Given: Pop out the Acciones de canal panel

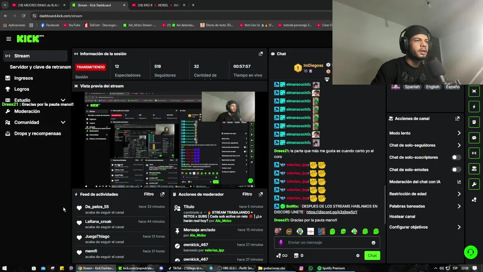Looking at the screenshot, I should click(457, 119).
